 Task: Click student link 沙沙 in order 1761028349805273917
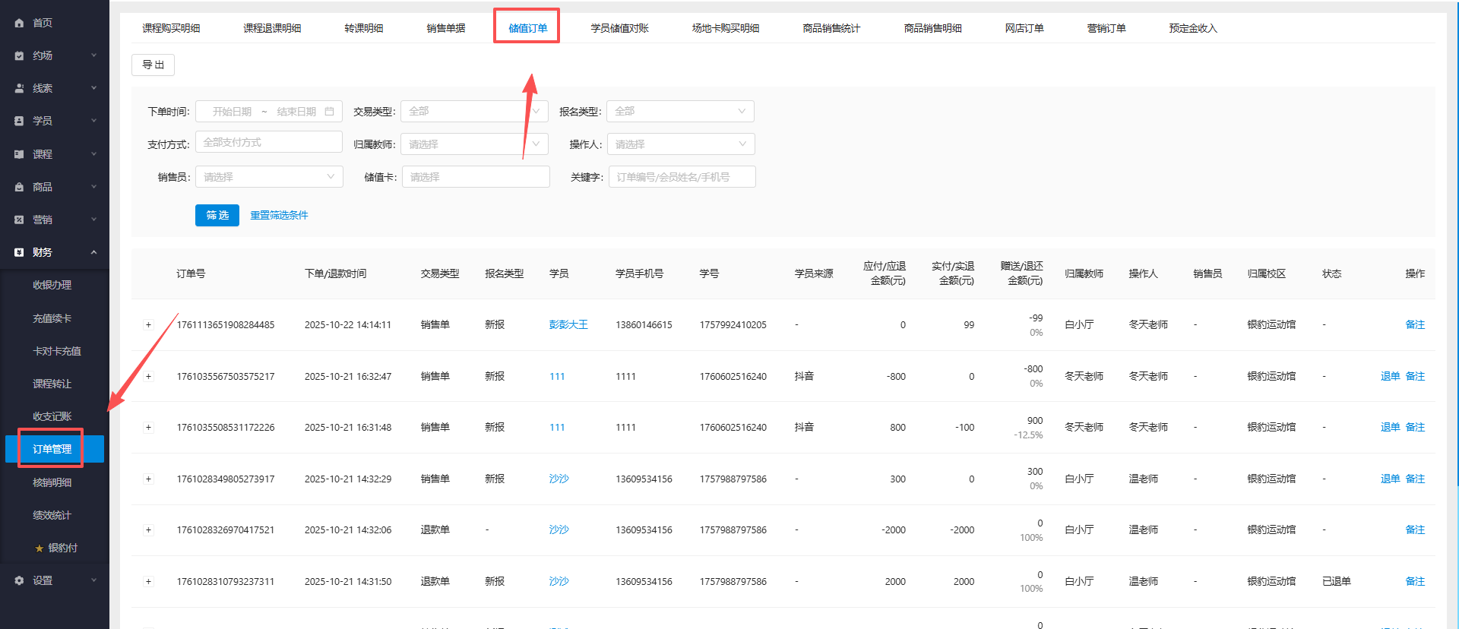(559, 479)
